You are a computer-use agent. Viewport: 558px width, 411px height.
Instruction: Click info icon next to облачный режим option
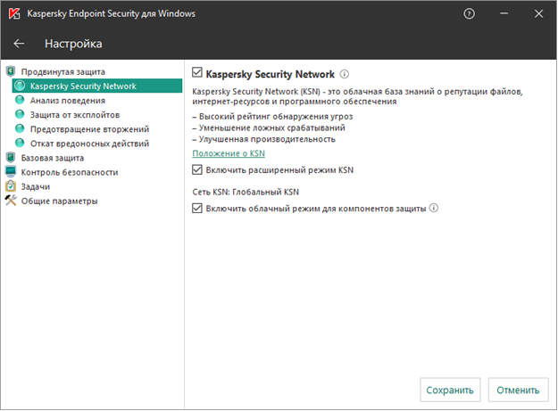click(434, 209)
